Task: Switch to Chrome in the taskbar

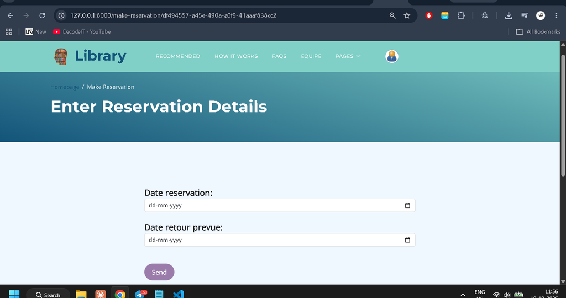Action: (120, 294)
